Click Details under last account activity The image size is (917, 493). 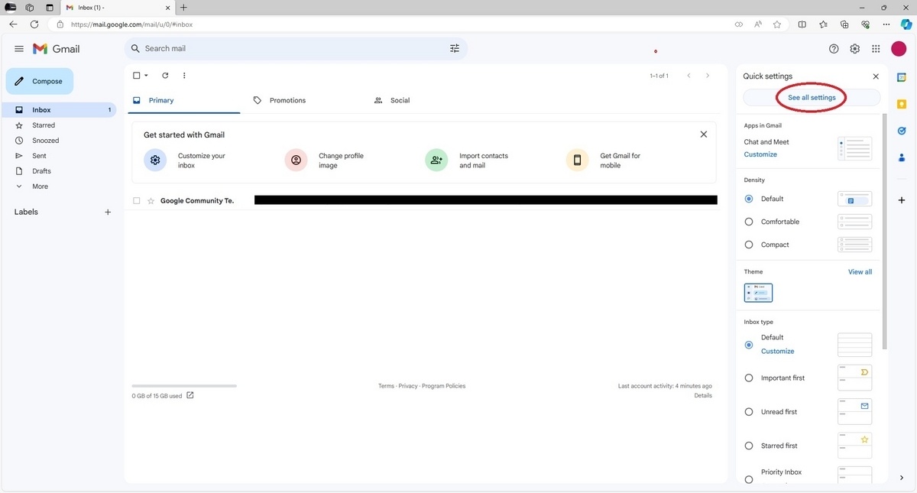pos(703,395)
